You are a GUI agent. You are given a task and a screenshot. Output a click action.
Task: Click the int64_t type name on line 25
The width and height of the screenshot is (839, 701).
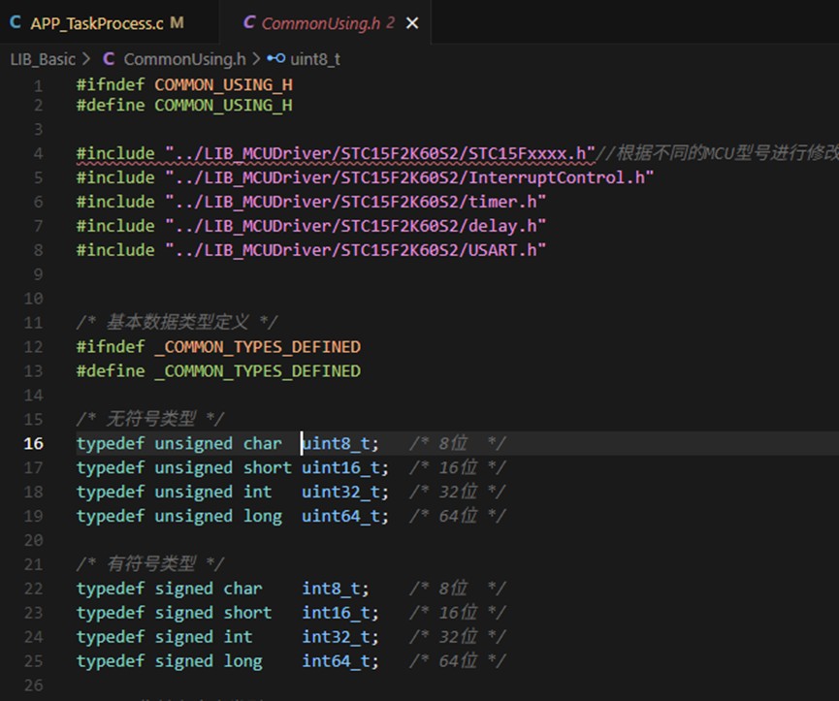336,661
